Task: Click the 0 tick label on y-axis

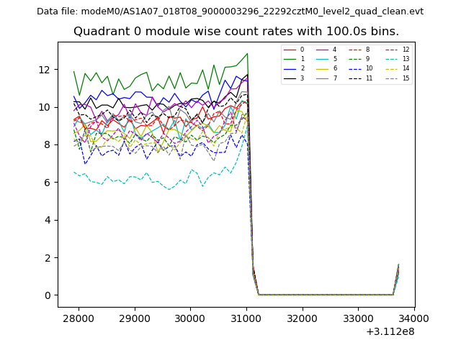Action: point(48,295)
